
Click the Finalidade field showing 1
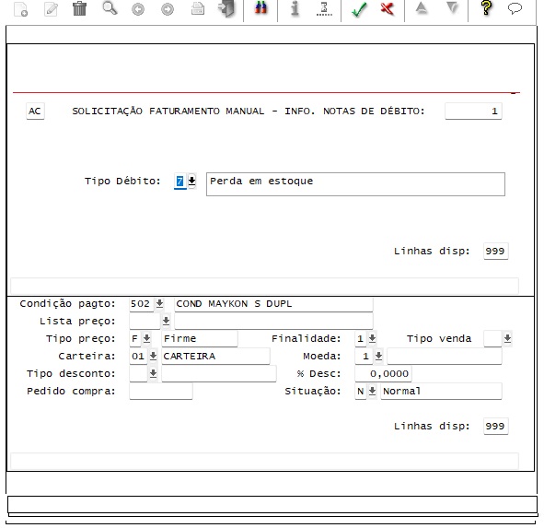[x=361, y=339]
